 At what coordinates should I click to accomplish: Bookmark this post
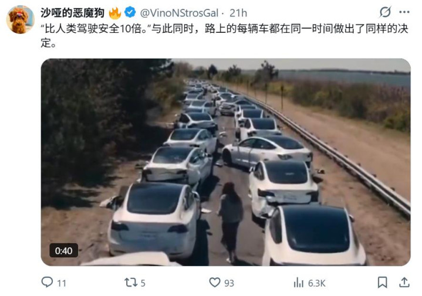[382, 283]
